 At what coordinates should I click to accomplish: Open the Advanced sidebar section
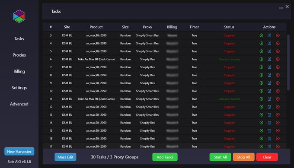coord(19,104)
